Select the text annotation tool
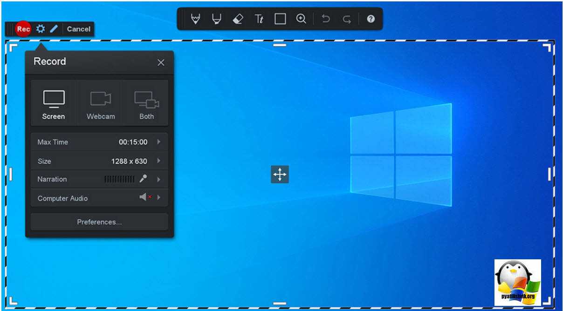 tap(259, 19)
